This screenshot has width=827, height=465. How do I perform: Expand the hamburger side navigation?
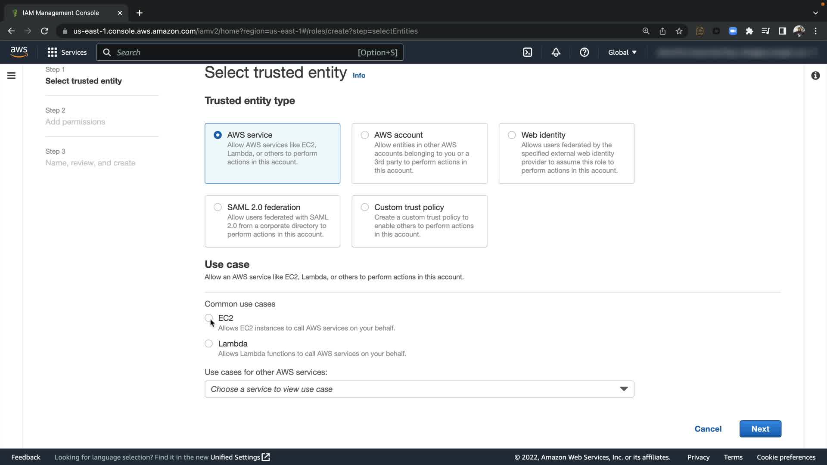pyautogui.click(x=12, y=76)
